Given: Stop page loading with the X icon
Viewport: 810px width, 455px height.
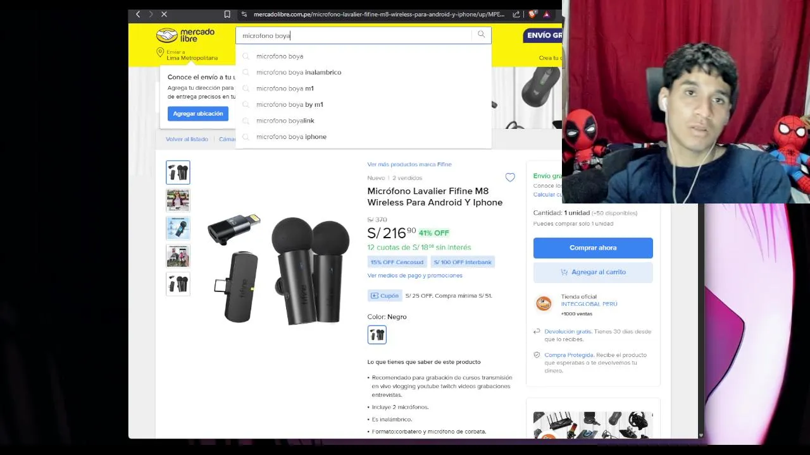Looking at the screenshot, I should pyautogui.click(x=164, y=14).
